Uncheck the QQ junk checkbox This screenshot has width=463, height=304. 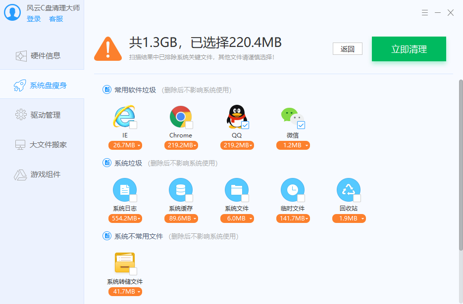click(x=246, y=125)
